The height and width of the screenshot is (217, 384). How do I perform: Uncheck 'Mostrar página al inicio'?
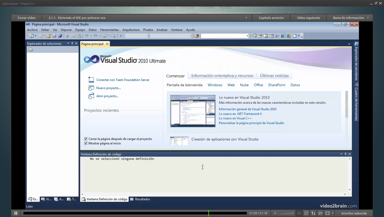point(86,143)
